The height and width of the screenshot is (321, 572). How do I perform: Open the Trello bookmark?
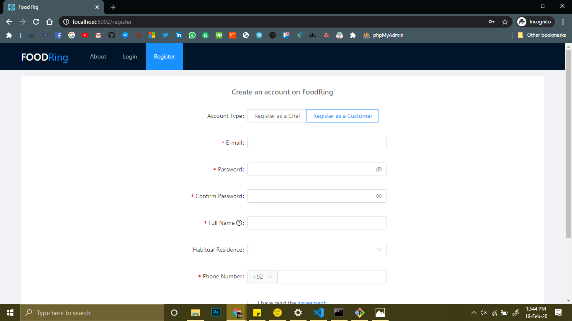click(286, 35)
